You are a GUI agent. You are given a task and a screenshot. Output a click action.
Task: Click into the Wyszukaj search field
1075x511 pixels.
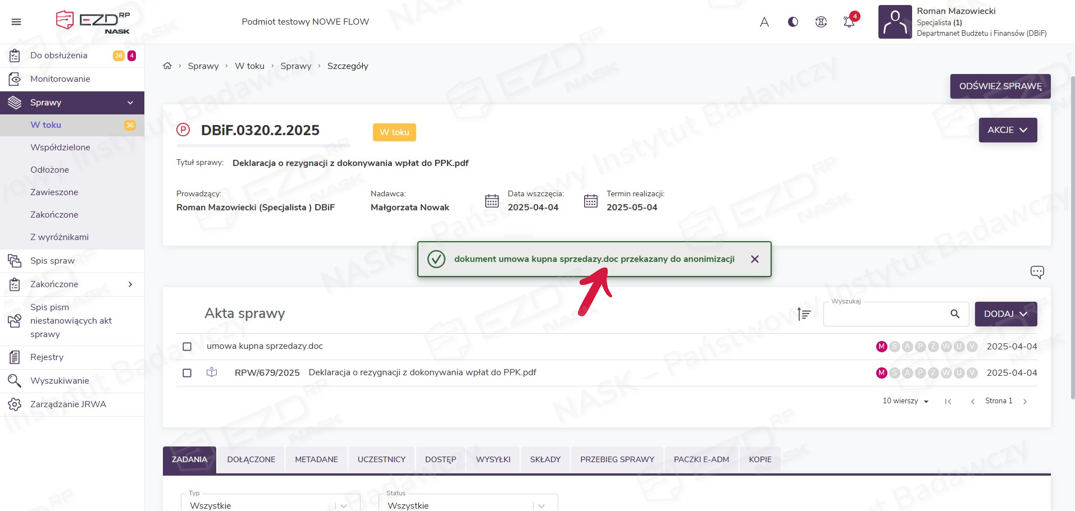pyautogui.click(x=885, y=314)
